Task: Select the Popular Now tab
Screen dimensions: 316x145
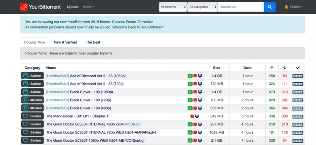Action: (x=35, y=42)
